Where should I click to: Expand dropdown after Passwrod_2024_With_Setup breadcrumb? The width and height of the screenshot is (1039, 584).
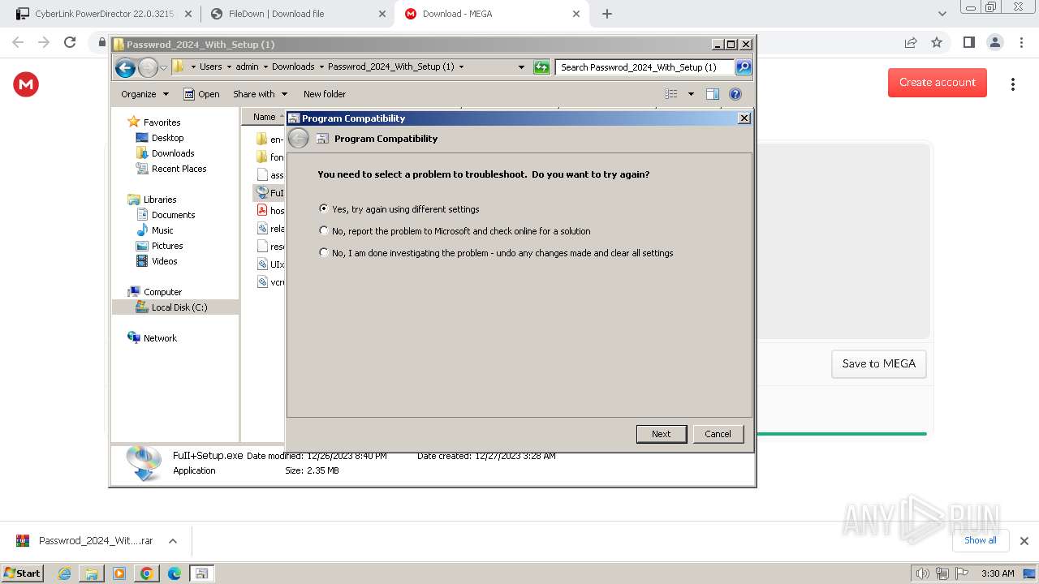(x=462, y=67)
